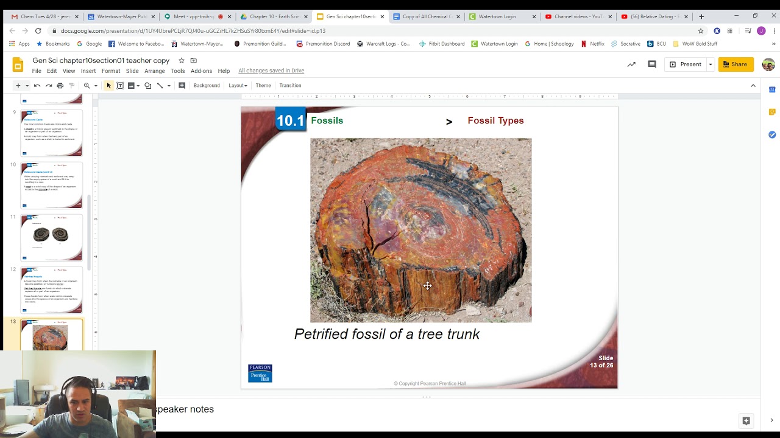Open the Present options dropdown arrow
This screenshot has width=780, height=438.
coord(710,64)
